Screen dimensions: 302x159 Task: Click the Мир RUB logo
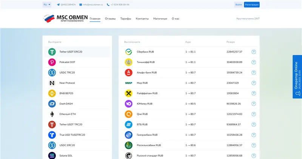point(128,83)
